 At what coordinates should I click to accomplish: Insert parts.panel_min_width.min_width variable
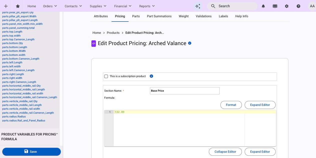tap(23, 24)
